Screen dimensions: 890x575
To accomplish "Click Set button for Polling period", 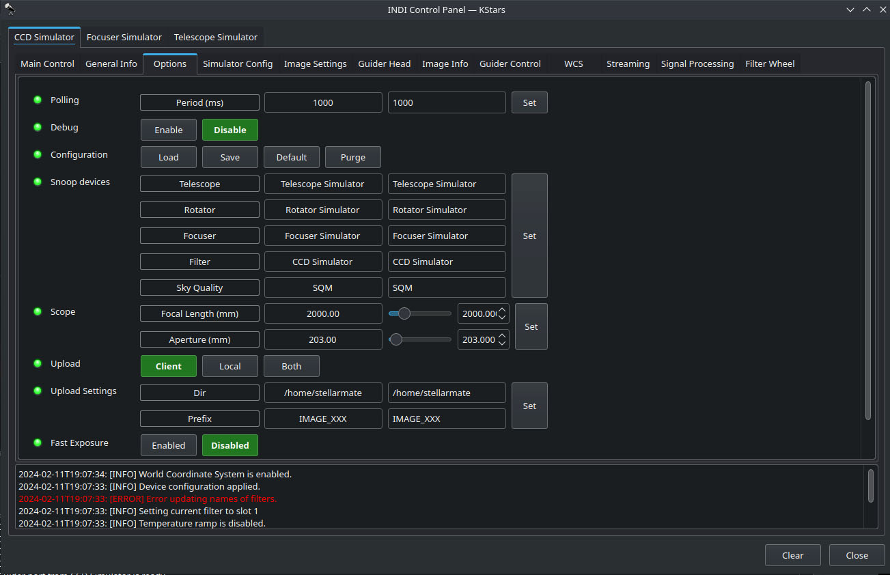I will [x=529, y=102].
